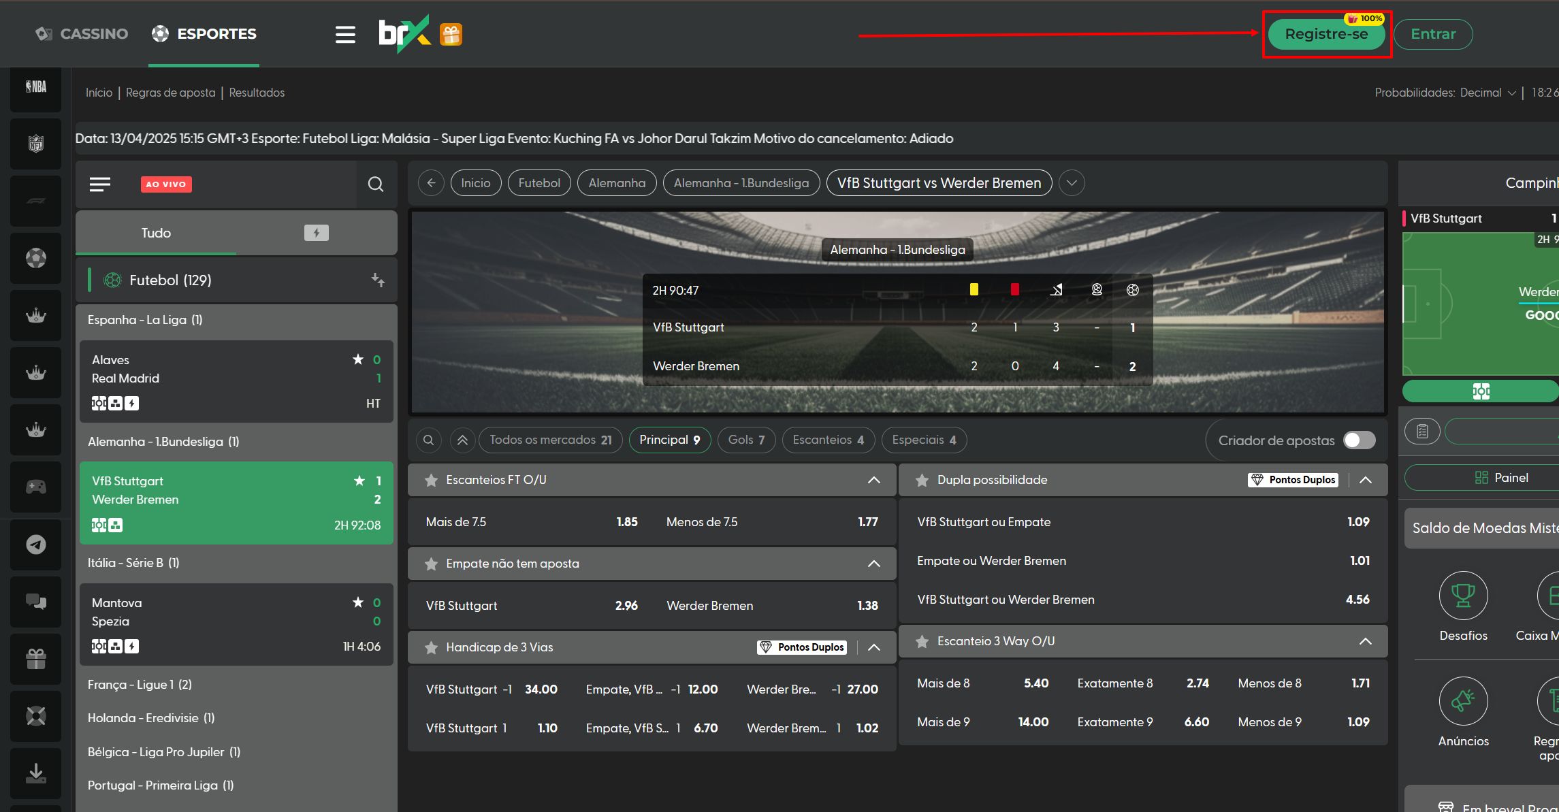
Task: Click the AO VIVO live badge
Action: 166,184
